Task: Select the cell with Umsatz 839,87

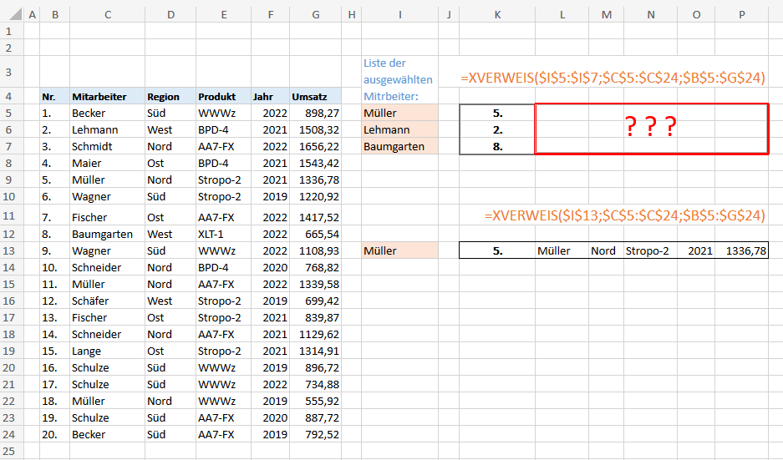Action: [x=316, y=317]
